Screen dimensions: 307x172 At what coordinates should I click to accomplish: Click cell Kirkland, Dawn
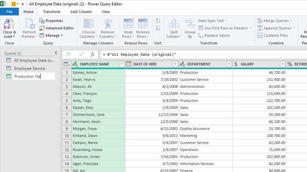pyautogui.click(x=98, y=136)
